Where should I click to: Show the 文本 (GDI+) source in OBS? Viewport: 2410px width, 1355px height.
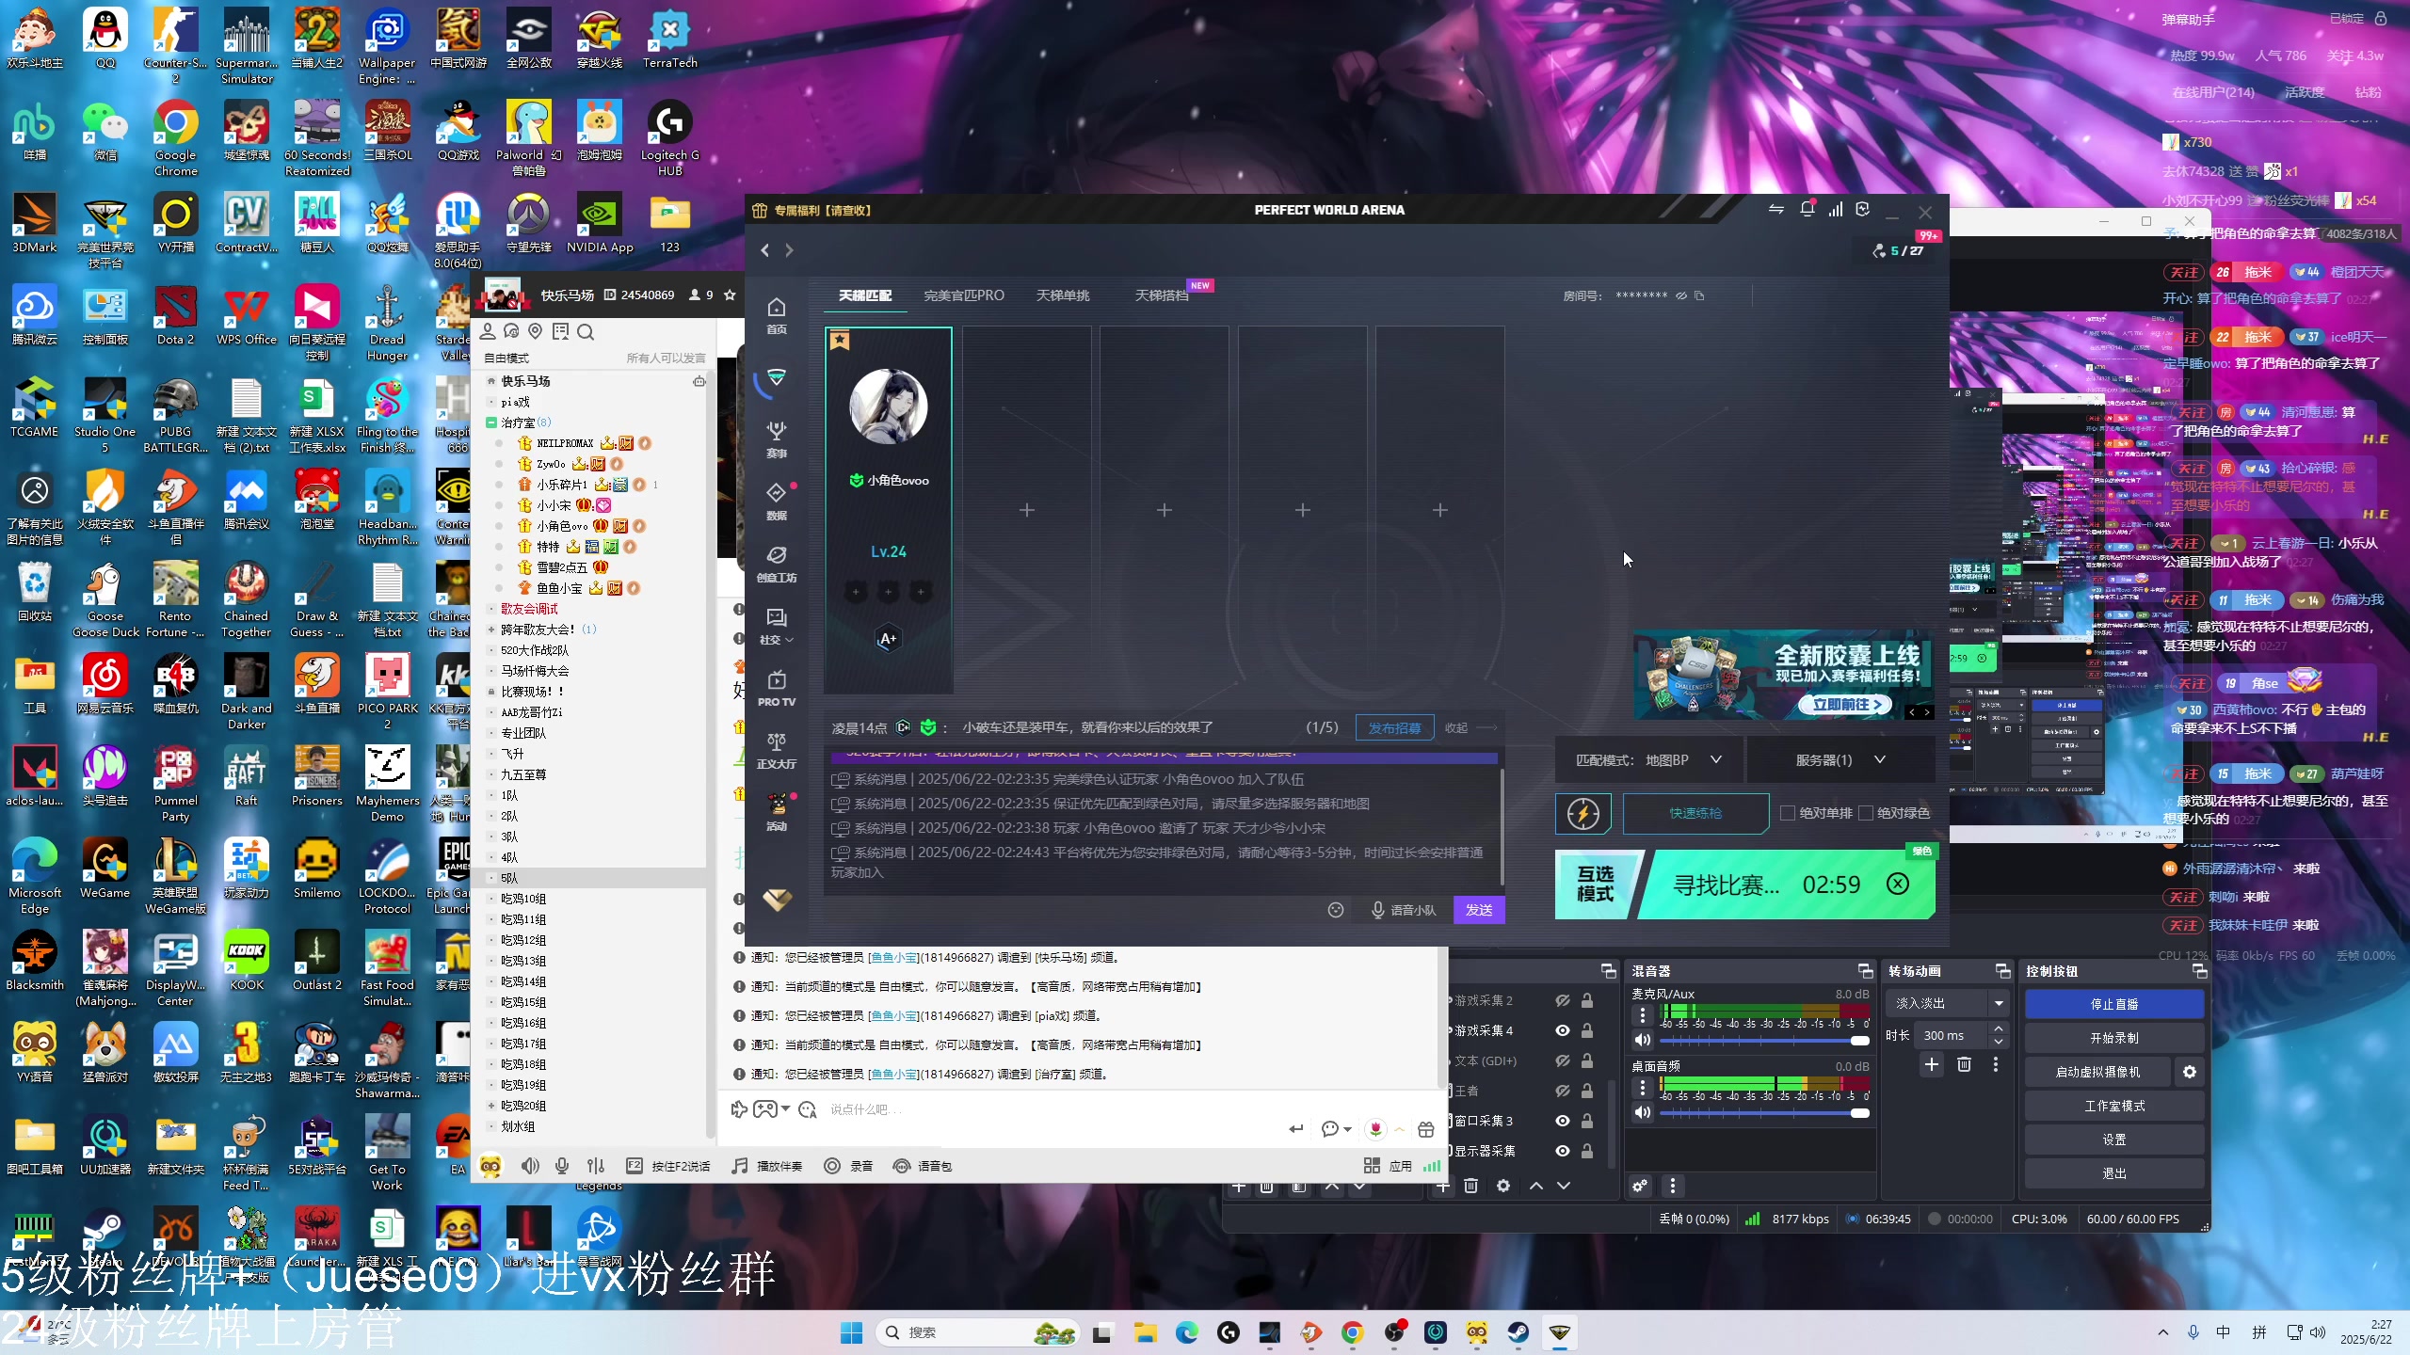1563,1060
